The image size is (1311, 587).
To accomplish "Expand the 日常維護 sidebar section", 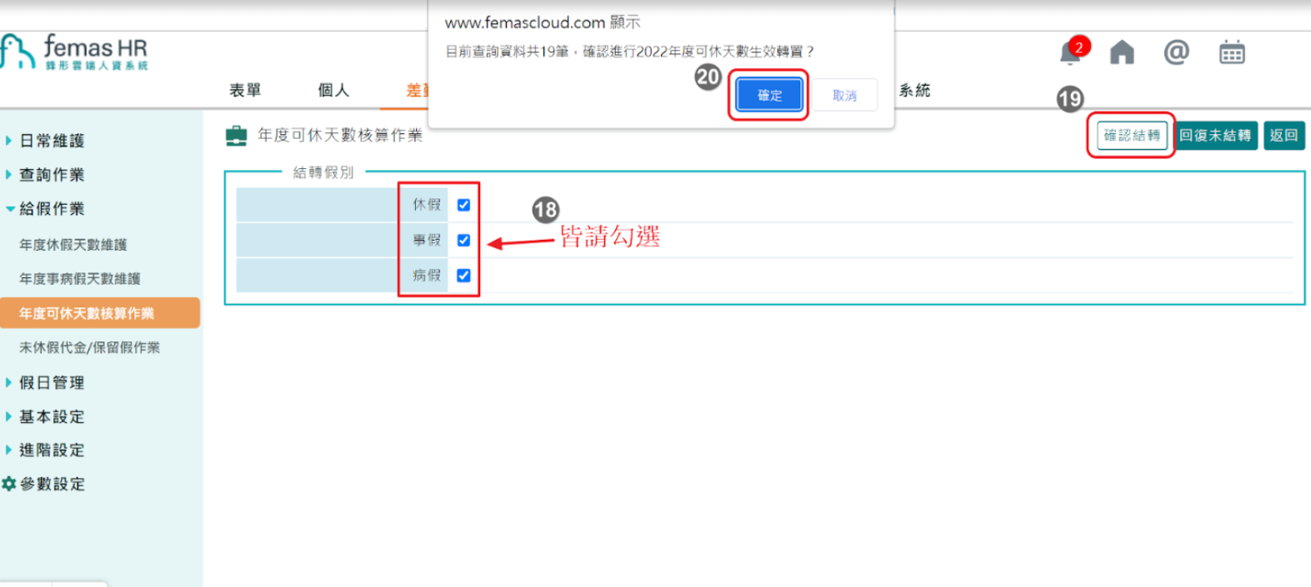I will [52, 141].
